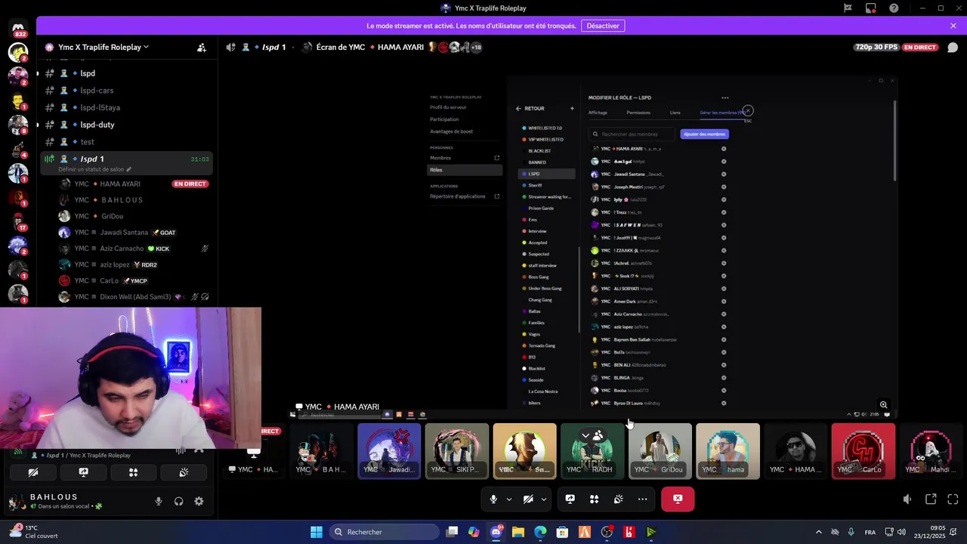Viewport: 967px width, 544px height.
Task: Toggle camera button in voice panel
Action: [x=32, y=472]
